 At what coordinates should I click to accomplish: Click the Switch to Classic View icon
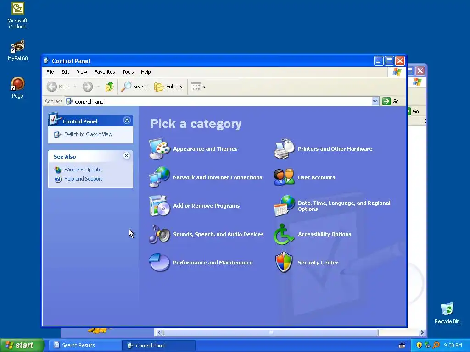click(57, 135)
